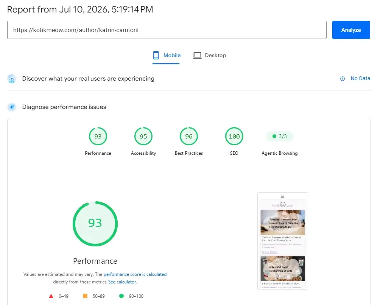This screenshot has height=305, width=383.
Task: Click the Accessibility label
Action: coord(143,153)
